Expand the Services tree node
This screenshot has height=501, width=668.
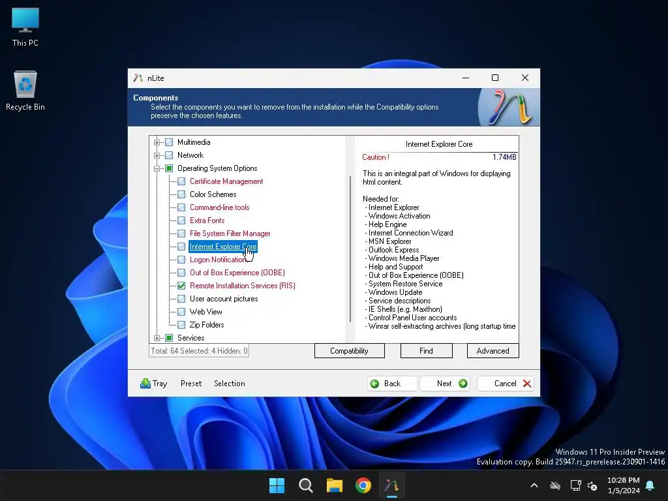tap(157, 338)
